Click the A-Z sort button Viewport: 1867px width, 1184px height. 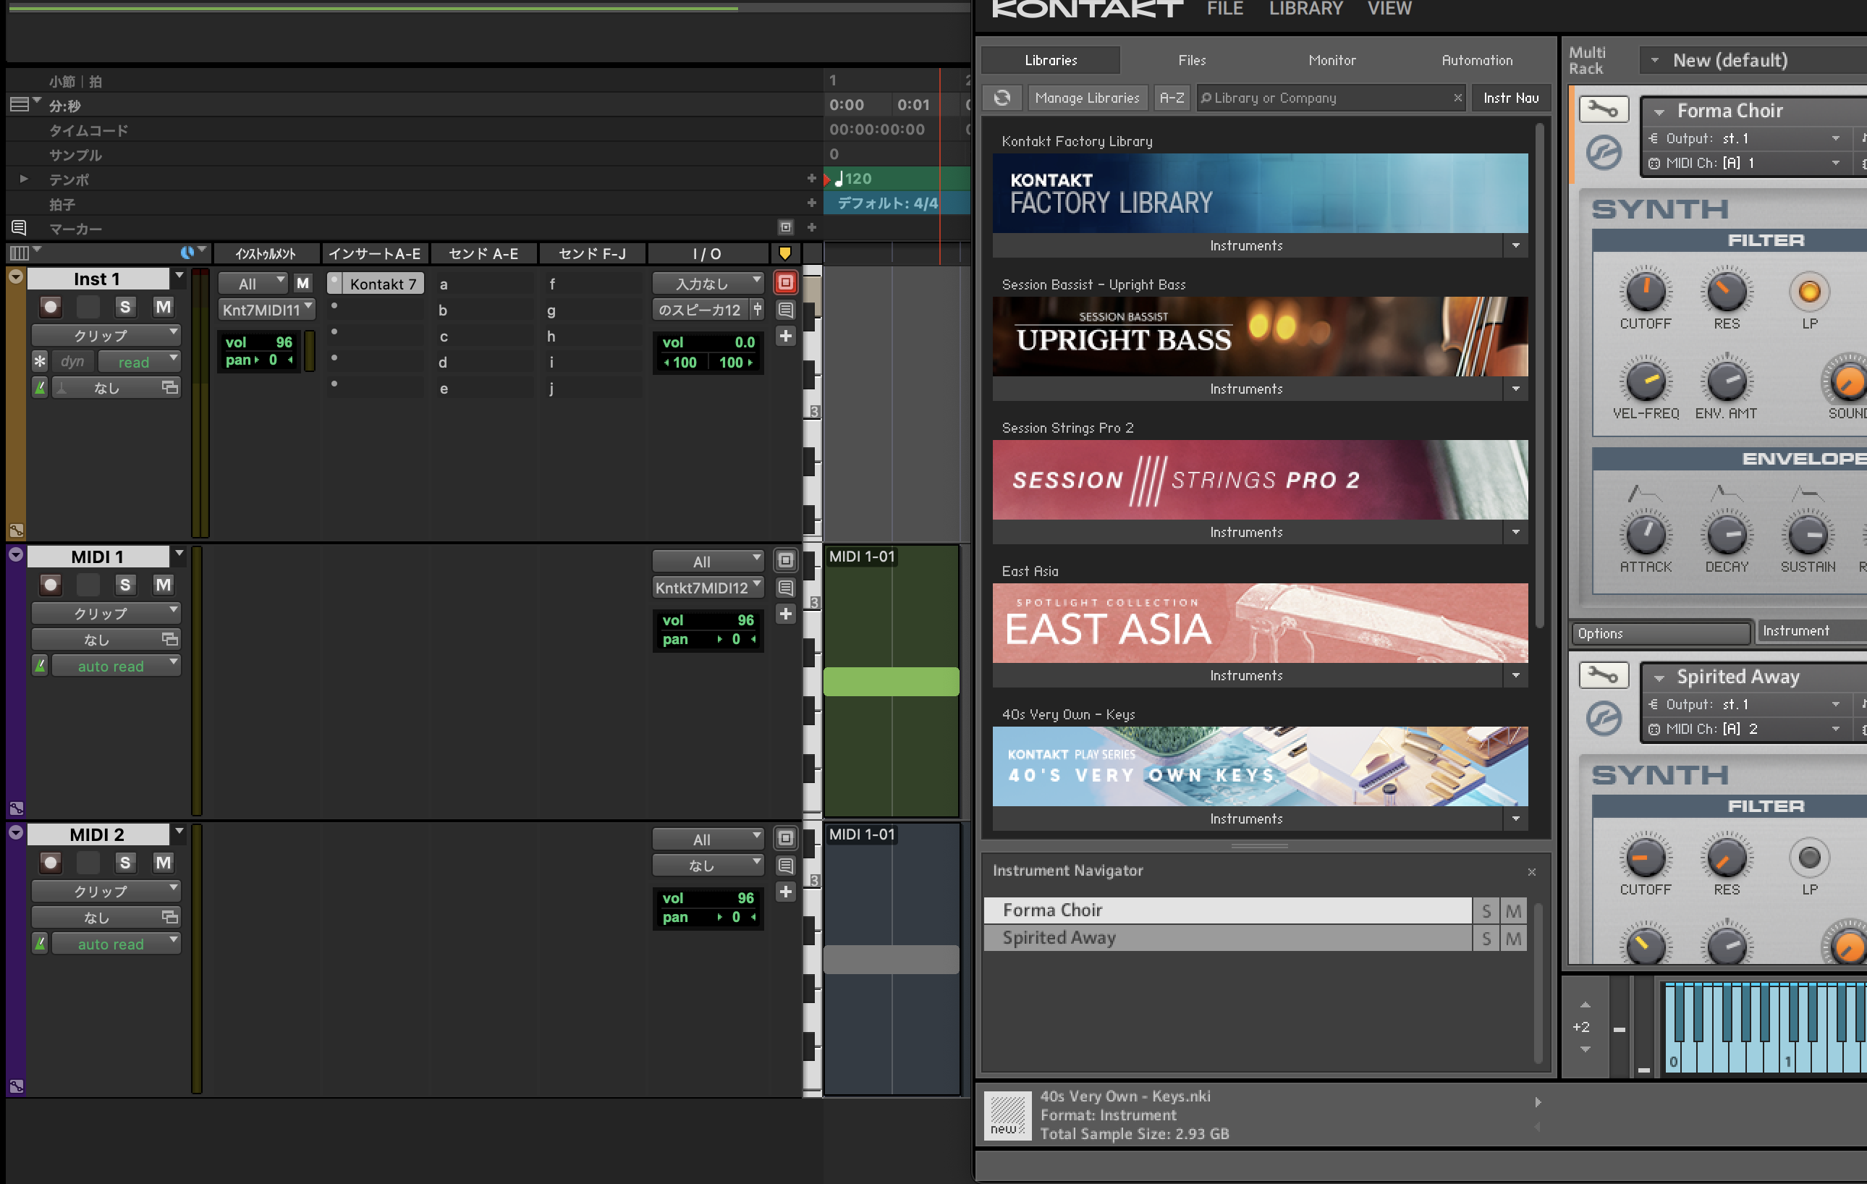point(1172,98)
